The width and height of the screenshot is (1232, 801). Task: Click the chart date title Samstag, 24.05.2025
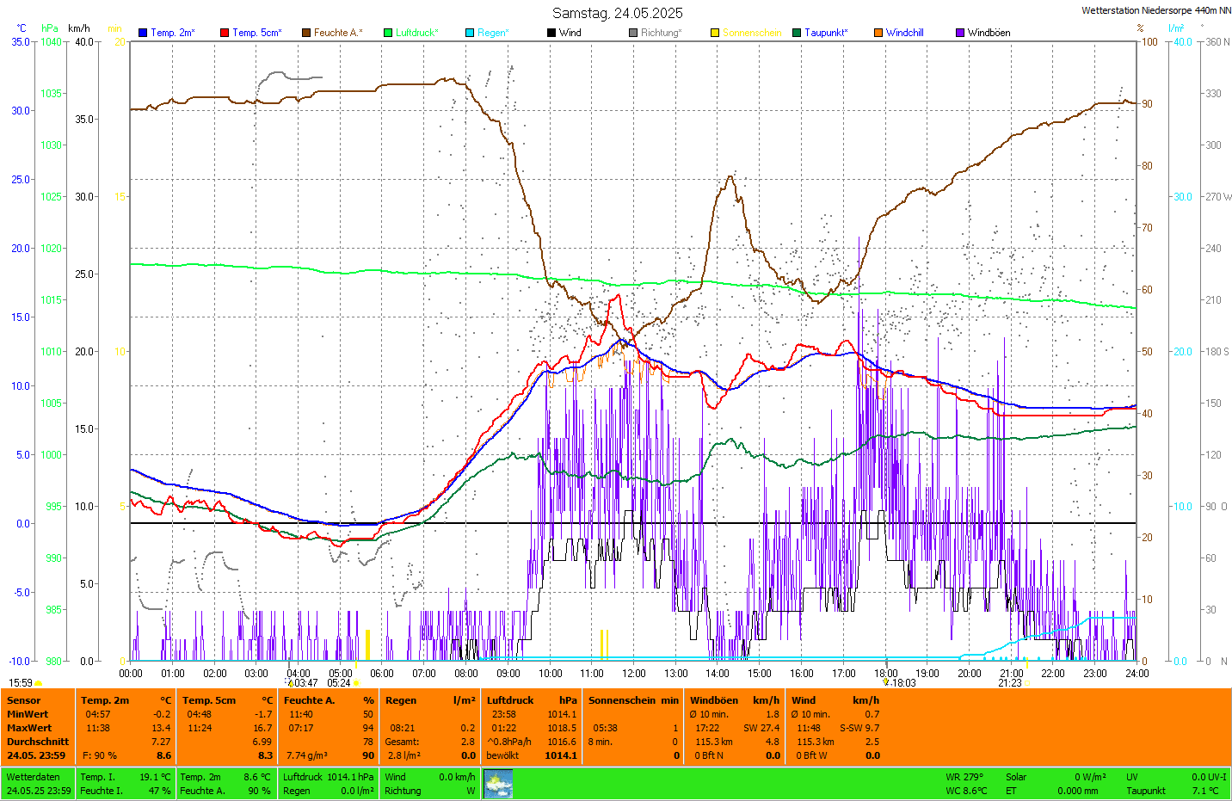tap(617, 13)
